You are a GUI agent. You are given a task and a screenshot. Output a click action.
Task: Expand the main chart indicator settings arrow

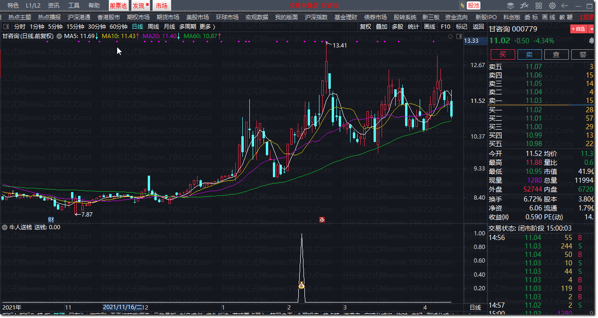pos(59,36)
